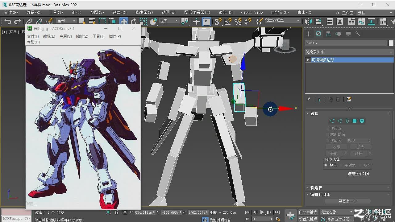Switch to Polygon sub-object level icon
The image size is (395, 222).
355,121
